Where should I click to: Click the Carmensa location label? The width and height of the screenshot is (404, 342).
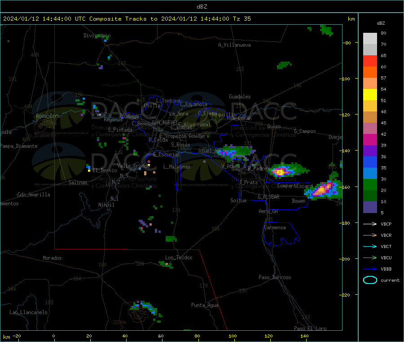[x=275, y=227]
